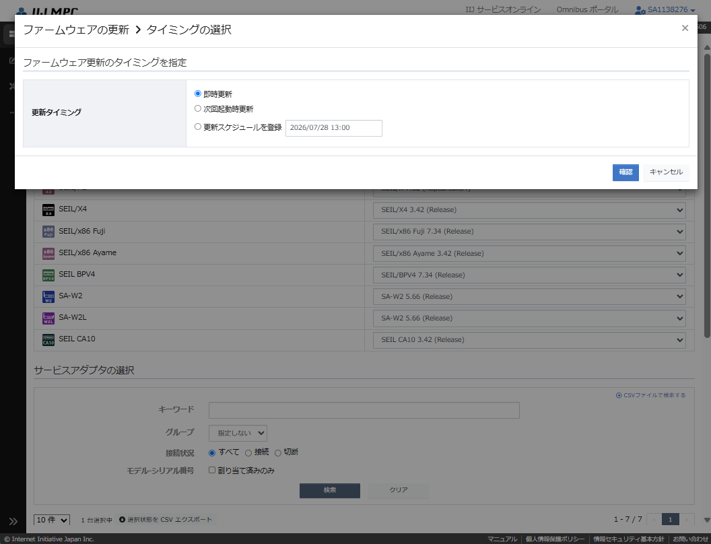
Task: Click the schedule date-time input field
Action: coord(334,128)
